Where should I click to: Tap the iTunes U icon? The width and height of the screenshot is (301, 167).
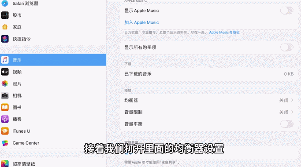[x=5, y=131]
